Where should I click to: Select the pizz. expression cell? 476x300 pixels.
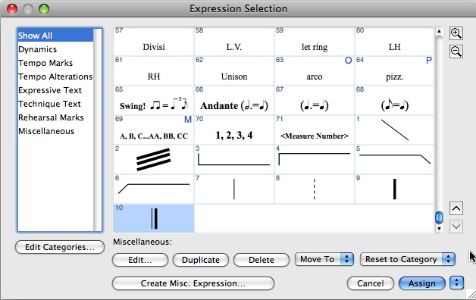(394, 70)
